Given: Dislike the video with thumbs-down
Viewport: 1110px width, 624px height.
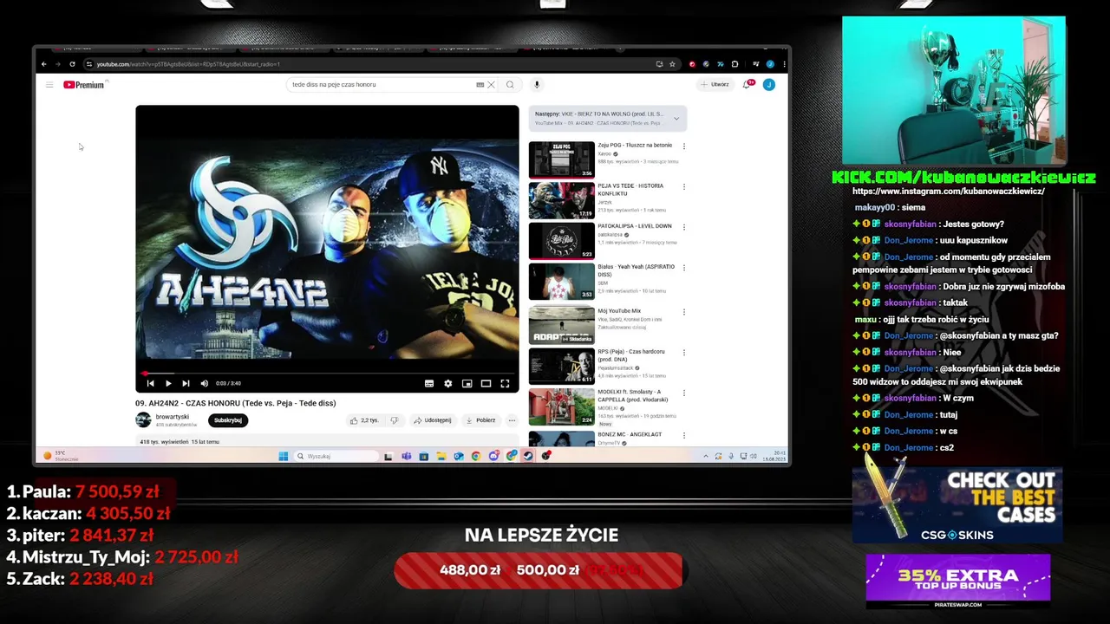Looking at the screenshot, I should [x=395, y=420].
